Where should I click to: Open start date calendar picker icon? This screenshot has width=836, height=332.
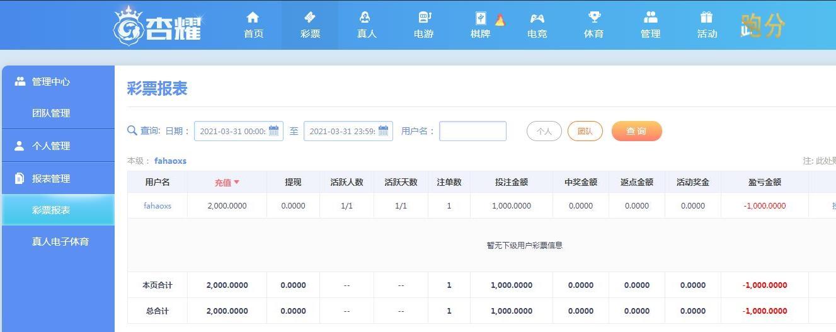(x=274, y=131)
